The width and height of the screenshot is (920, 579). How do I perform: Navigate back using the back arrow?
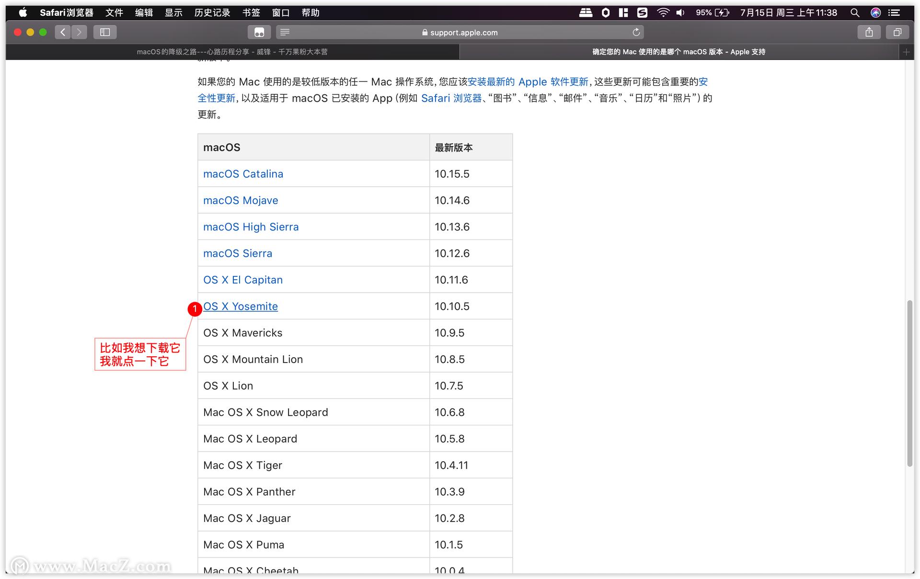click(x=62, y=32)
